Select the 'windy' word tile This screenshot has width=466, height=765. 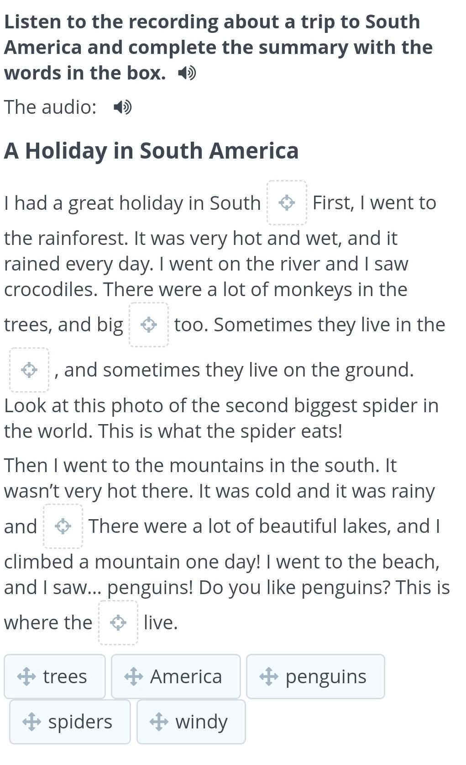pos(191,722)
